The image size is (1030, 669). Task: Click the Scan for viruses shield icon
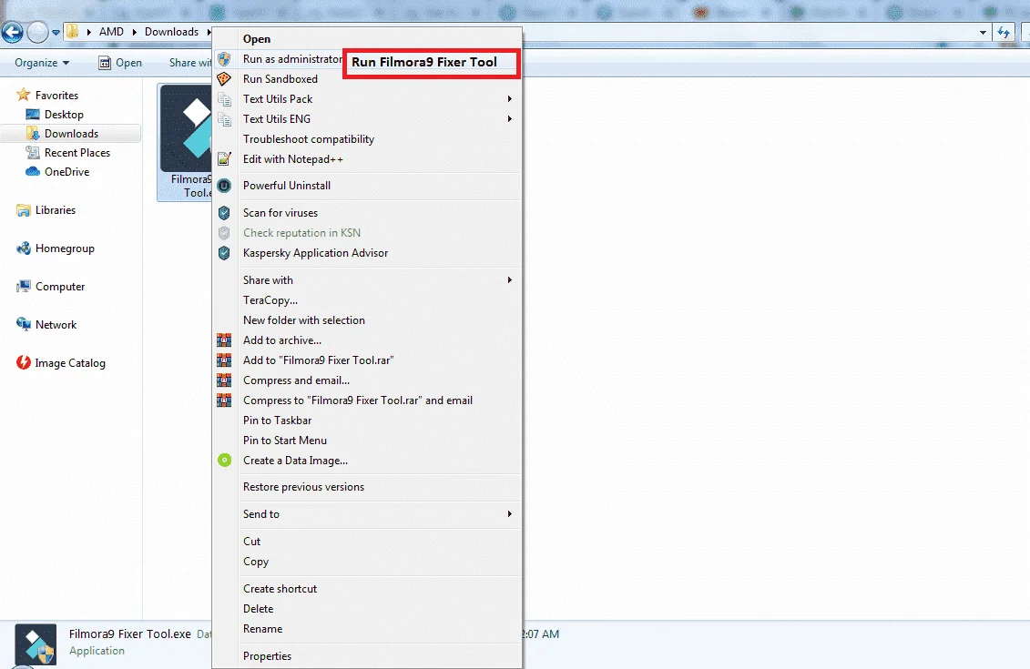224,213
